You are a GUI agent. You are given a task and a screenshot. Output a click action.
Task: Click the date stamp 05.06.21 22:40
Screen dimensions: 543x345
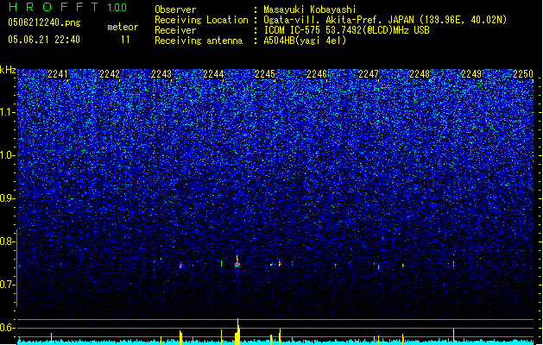click(44, 40)
